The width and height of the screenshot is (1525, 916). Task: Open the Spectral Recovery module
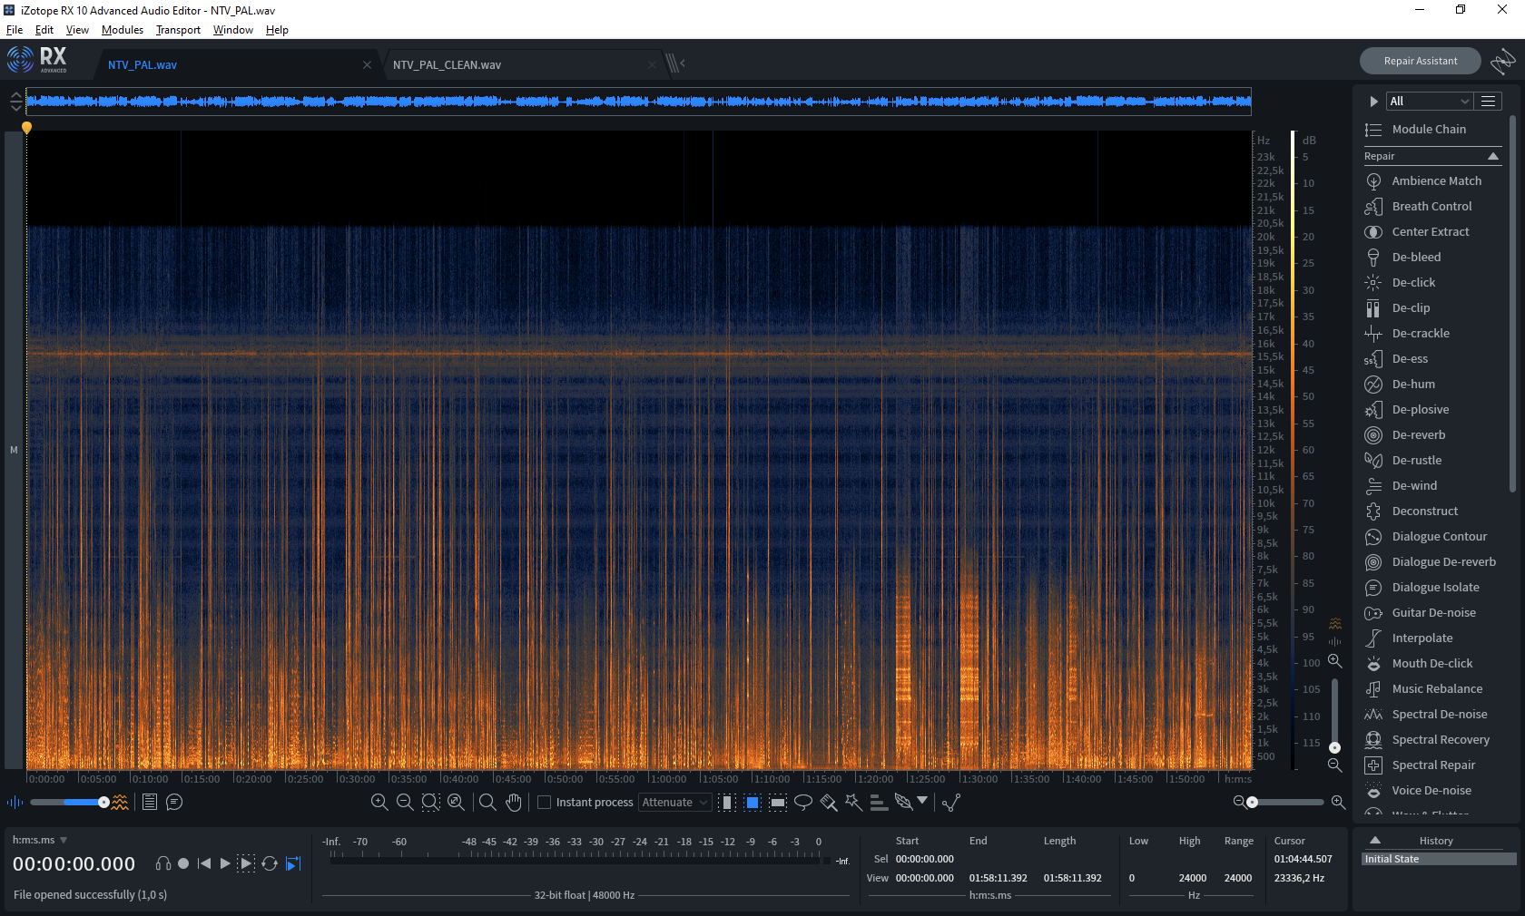pos(1434,740)
